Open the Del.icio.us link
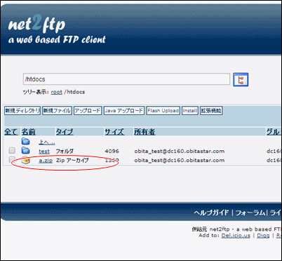 pyautogui.click(x=236, y=236)
